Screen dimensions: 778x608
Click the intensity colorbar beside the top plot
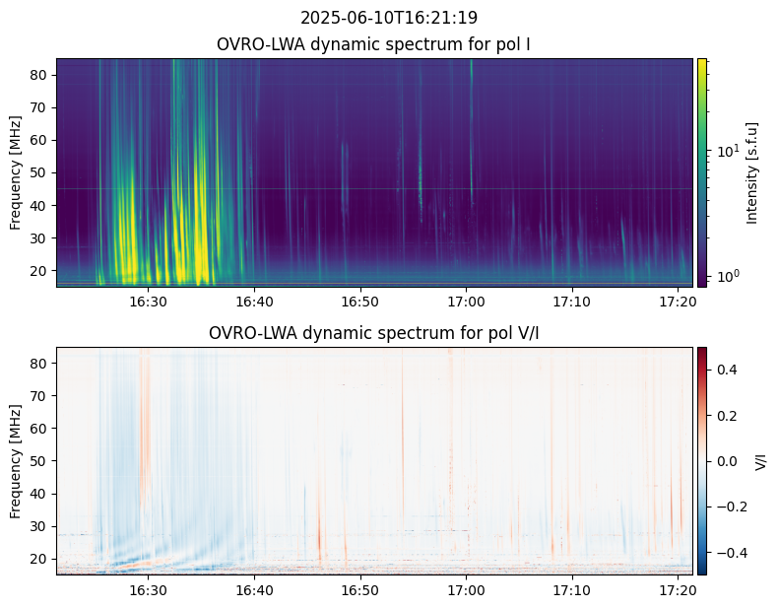[702, 172]
